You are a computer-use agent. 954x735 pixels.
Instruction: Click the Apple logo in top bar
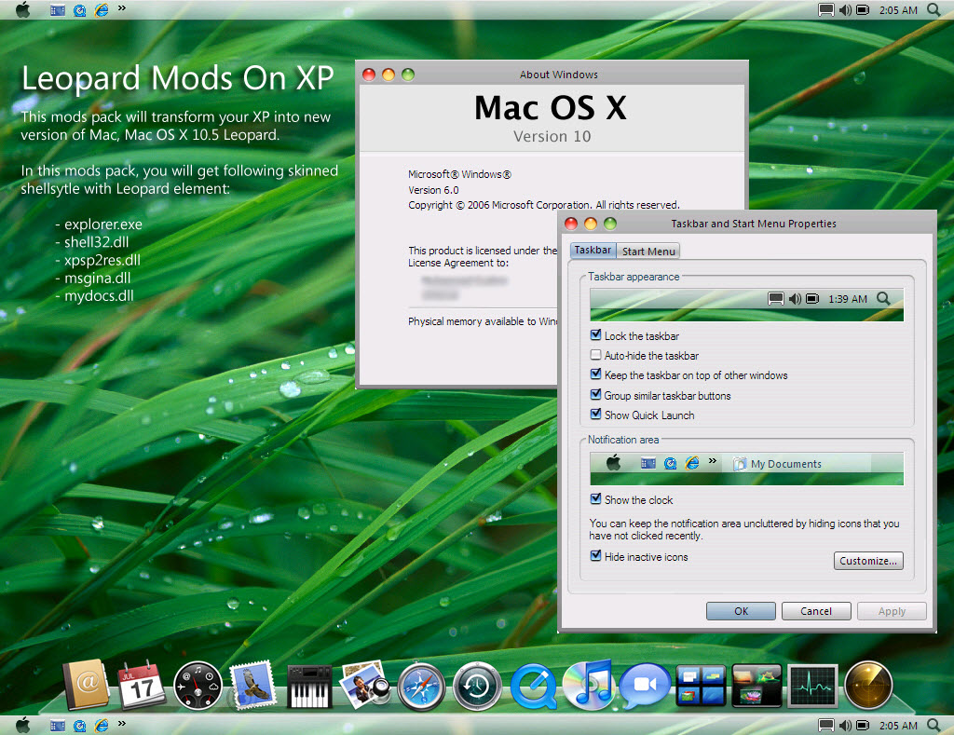23,9
